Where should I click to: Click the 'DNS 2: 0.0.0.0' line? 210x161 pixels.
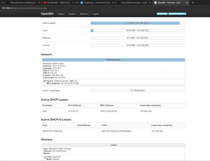pyautogui.click(x=50, y=73)
